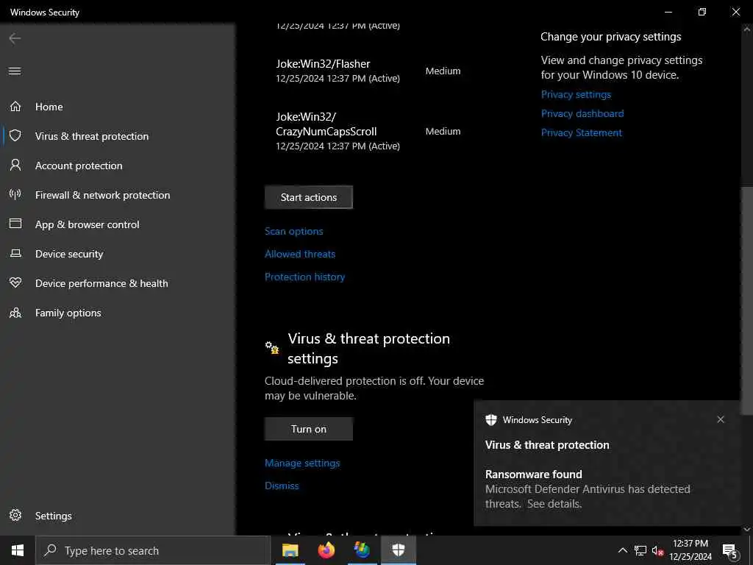Click the shield icon in the notification toast

pyautogui.click(x=490, y=419)
